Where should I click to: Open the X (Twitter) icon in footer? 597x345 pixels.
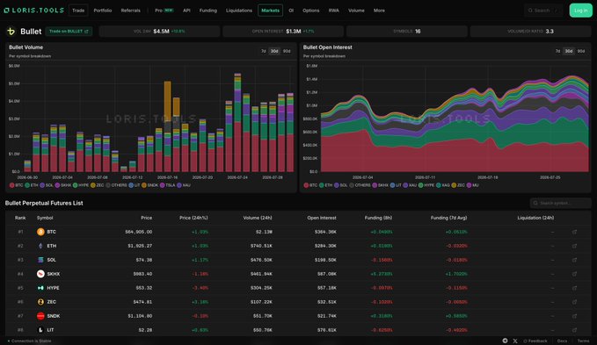[515, 341]
